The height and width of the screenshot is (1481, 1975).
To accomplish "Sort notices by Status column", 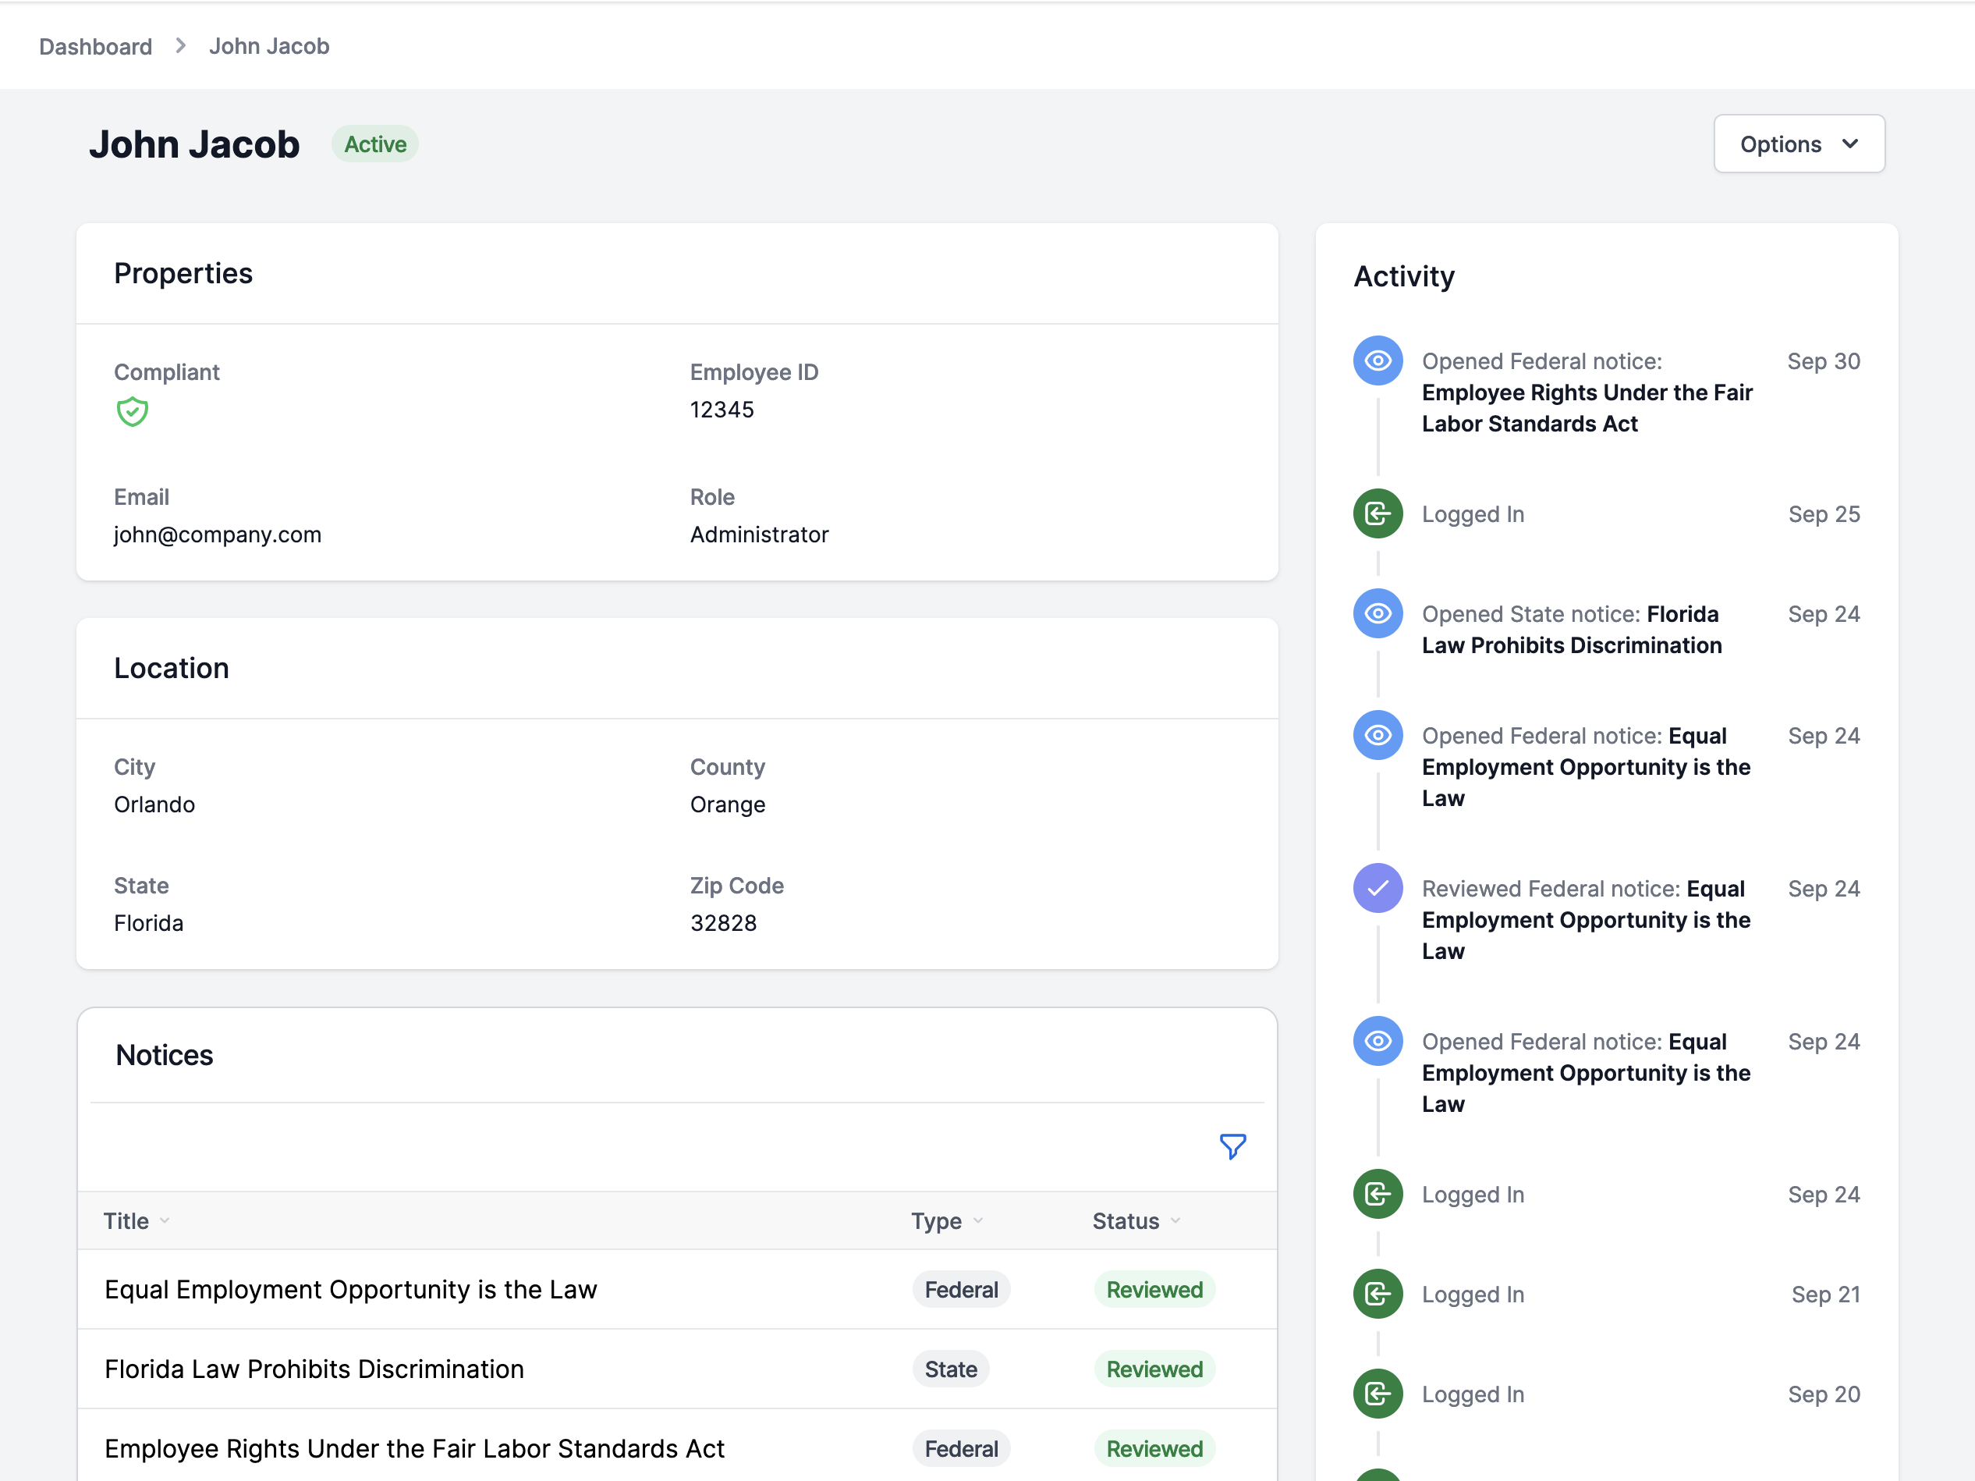I will coord(1136,1221).
